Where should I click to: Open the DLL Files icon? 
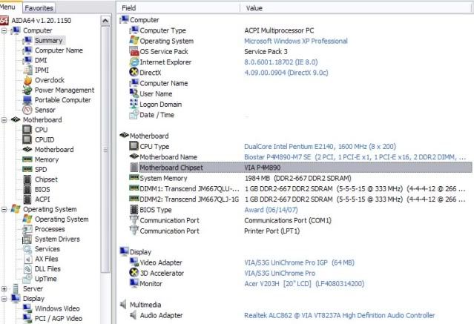pos(27,269)
